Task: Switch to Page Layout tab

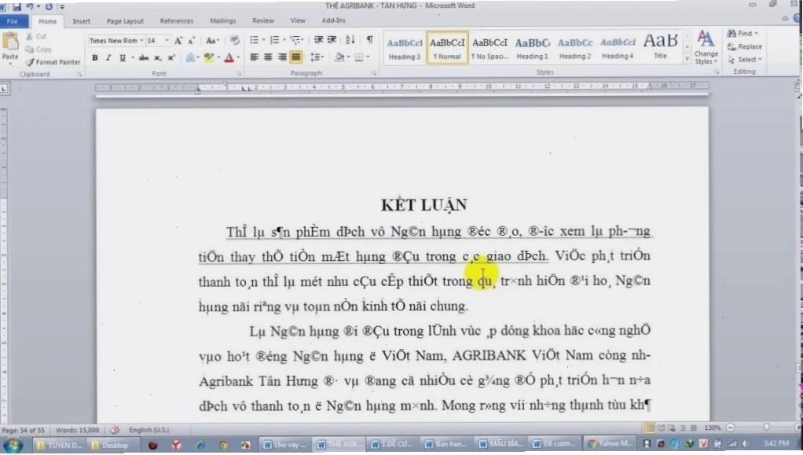Action: (x=125, y=21)
